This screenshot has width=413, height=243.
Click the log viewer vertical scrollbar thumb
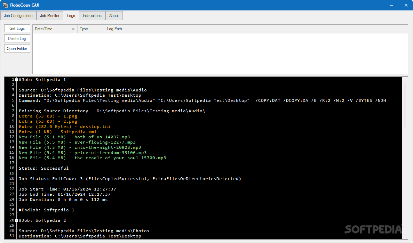click(x=405, y=106)
